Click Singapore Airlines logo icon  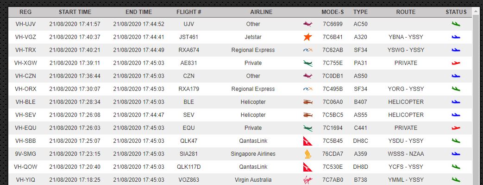(x=307, y=154)
